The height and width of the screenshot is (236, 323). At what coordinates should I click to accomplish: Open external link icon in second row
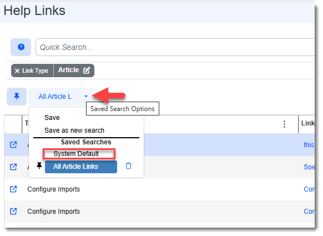13,167
